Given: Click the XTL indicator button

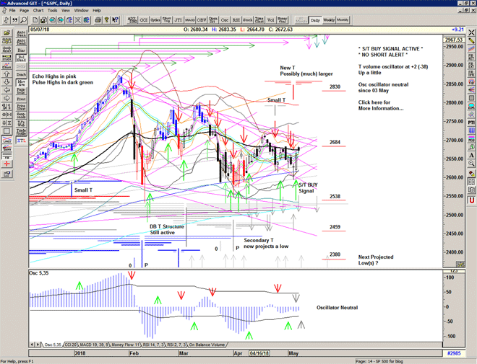Looking at the screenshot, I should tap(20, 141).
